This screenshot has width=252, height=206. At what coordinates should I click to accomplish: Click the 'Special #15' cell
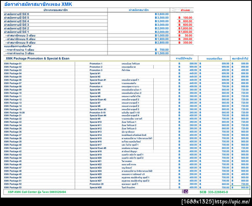click(x=96, y=138)
